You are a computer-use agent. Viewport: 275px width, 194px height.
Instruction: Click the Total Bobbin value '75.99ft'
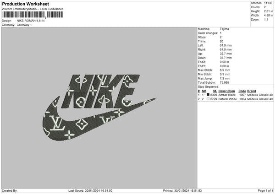225,83
